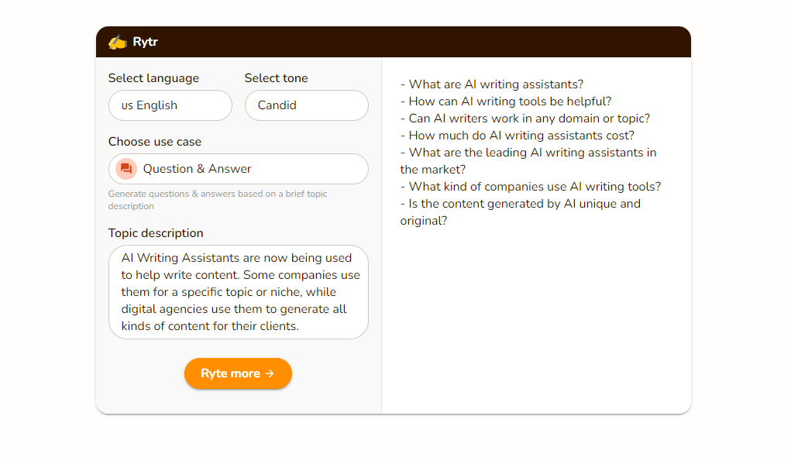Click the Rytr brand name in header
Viewport: 791px width, 461px height.
145,42
